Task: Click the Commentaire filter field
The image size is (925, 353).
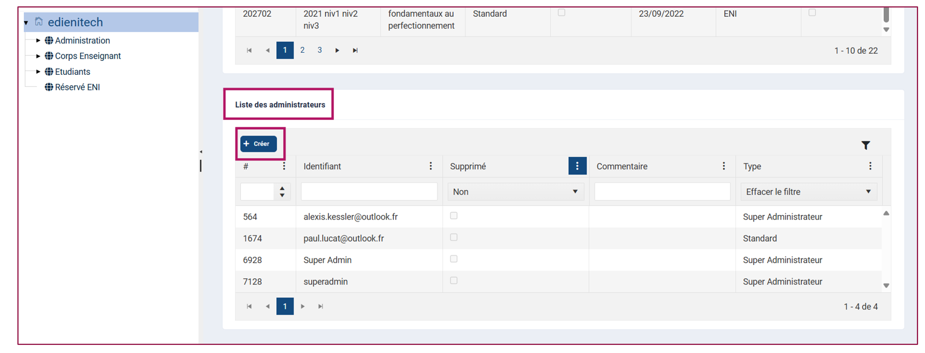Action: (x=662, y=192)
